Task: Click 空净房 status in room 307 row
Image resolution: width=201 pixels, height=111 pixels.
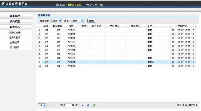Action: tap(72, 30)
